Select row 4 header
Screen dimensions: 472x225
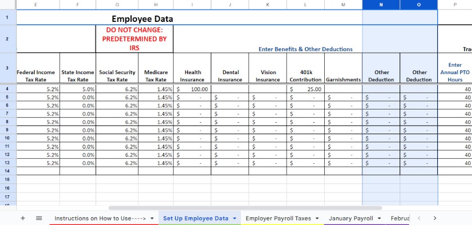8,89
